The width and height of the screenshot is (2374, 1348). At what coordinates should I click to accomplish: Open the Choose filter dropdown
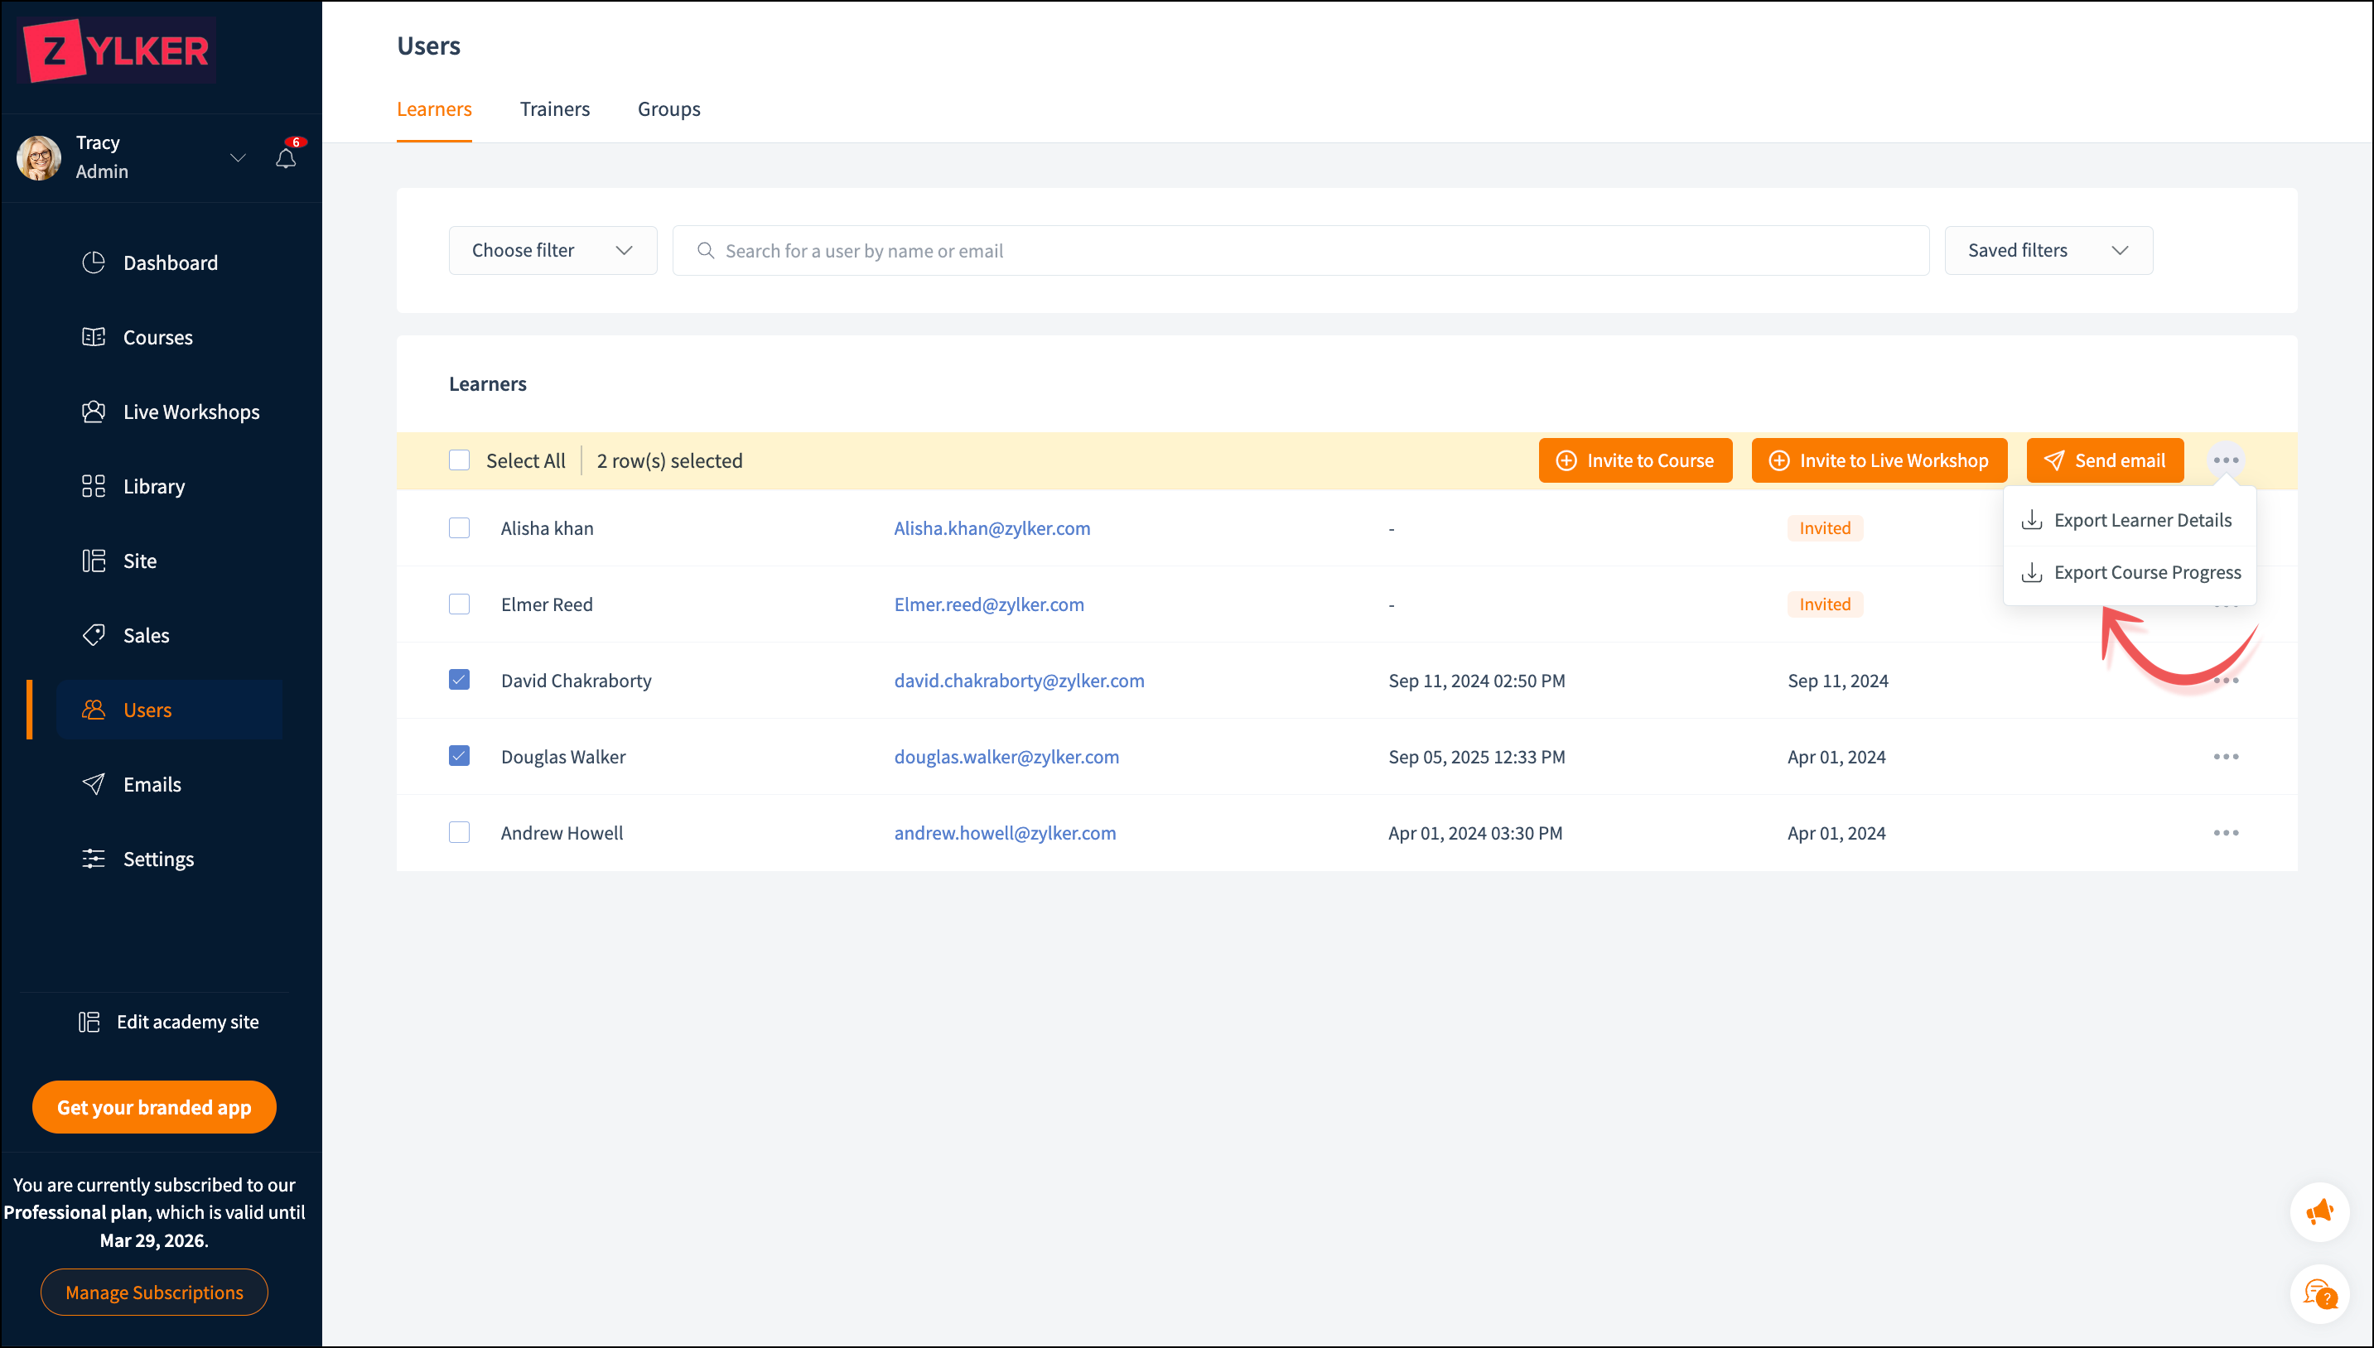pyautogui.click(x=552, y=250)
